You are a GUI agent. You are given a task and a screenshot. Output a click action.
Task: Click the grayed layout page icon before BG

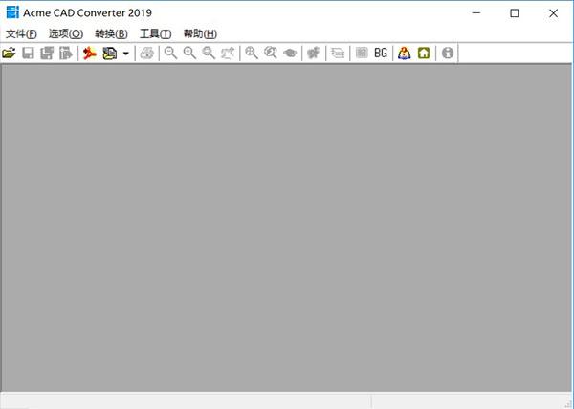coord(362,53)
